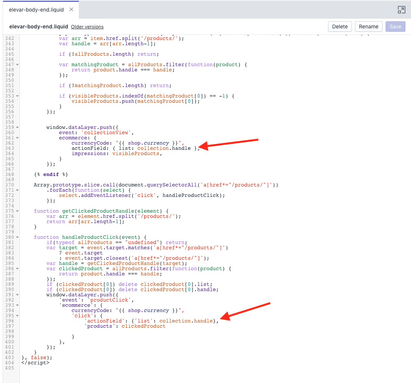
Task: Click the closing </script> tag
Action: [x=35, y=363]
